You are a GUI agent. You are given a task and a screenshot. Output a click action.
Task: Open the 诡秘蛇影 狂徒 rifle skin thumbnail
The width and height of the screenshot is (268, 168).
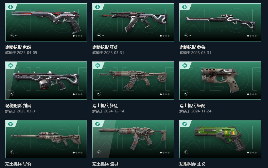[x=133, y=22]
